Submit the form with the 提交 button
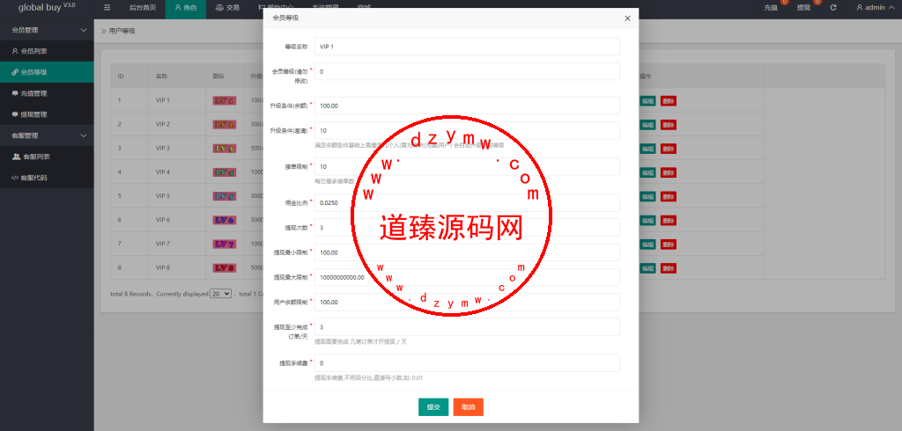The height and width of the screenshot is (431, 902). pos(433,407)
